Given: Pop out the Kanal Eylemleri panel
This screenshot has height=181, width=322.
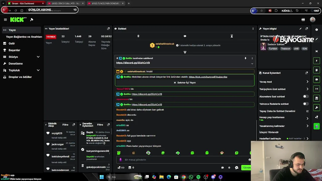Looking at the screenshot, I should coord(306,73).
